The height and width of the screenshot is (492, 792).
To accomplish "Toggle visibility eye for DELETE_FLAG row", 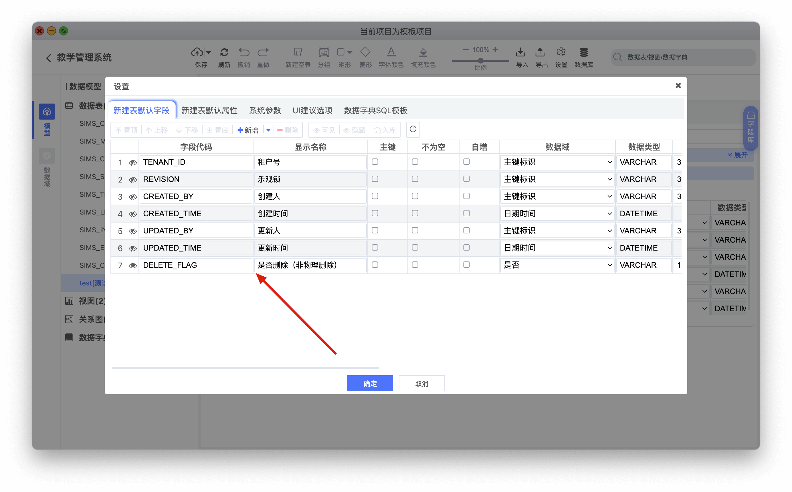I will tap(132, 265).
